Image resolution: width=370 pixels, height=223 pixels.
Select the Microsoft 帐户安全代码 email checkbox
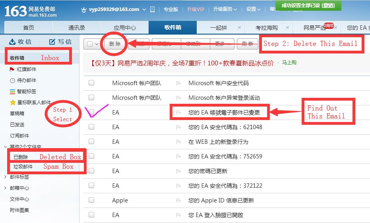click(x=91, y=83)
